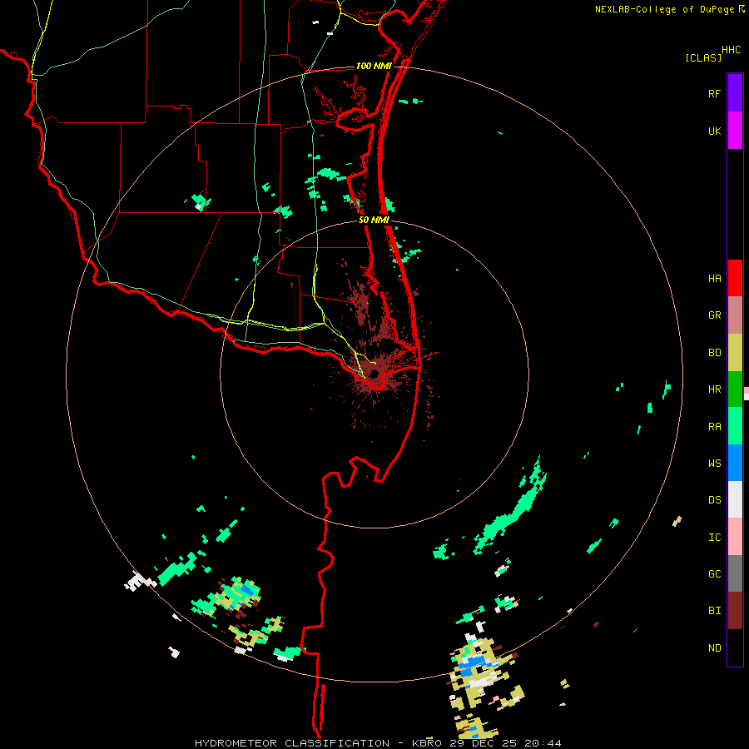
Task: Click the '20:44' timestamp
Action: (543, 743)
